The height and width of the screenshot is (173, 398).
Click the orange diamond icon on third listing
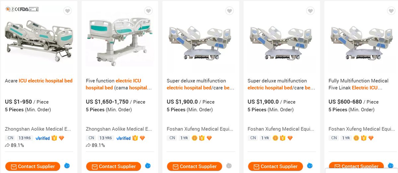pyautogui.click(x=209, y=138)
